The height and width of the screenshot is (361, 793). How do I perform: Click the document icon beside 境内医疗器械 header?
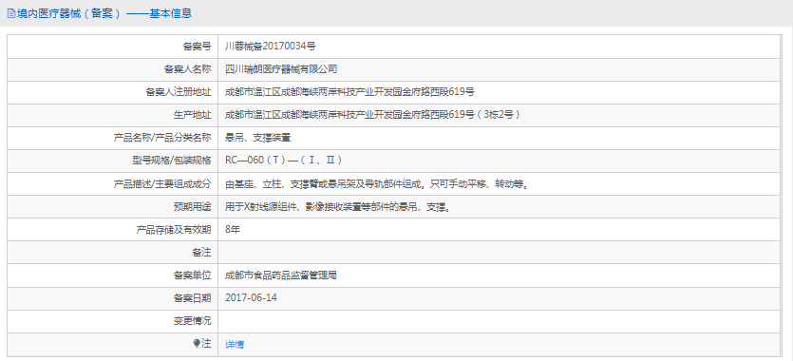pos(10,13)
